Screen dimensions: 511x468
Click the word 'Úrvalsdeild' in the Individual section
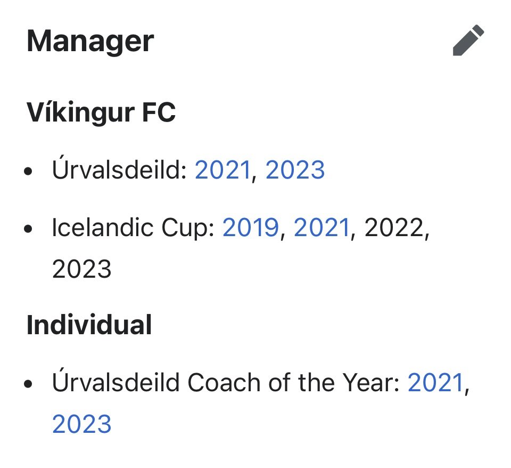(116, 381)
